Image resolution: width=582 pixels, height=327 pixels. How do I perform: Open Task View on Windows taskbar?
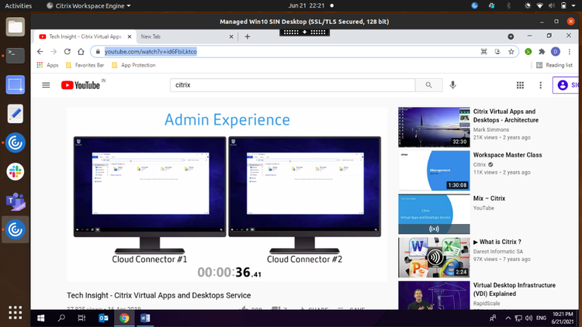pos(81,318)
